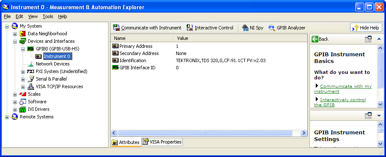Open the View menu

tap(33, 16)
